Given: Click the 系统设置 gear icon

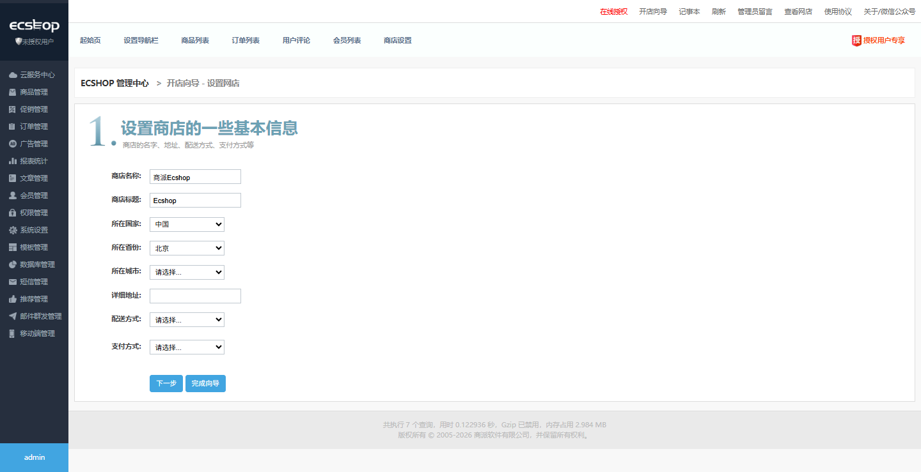Looking at the screenshot, I should [x=13, y=230].
